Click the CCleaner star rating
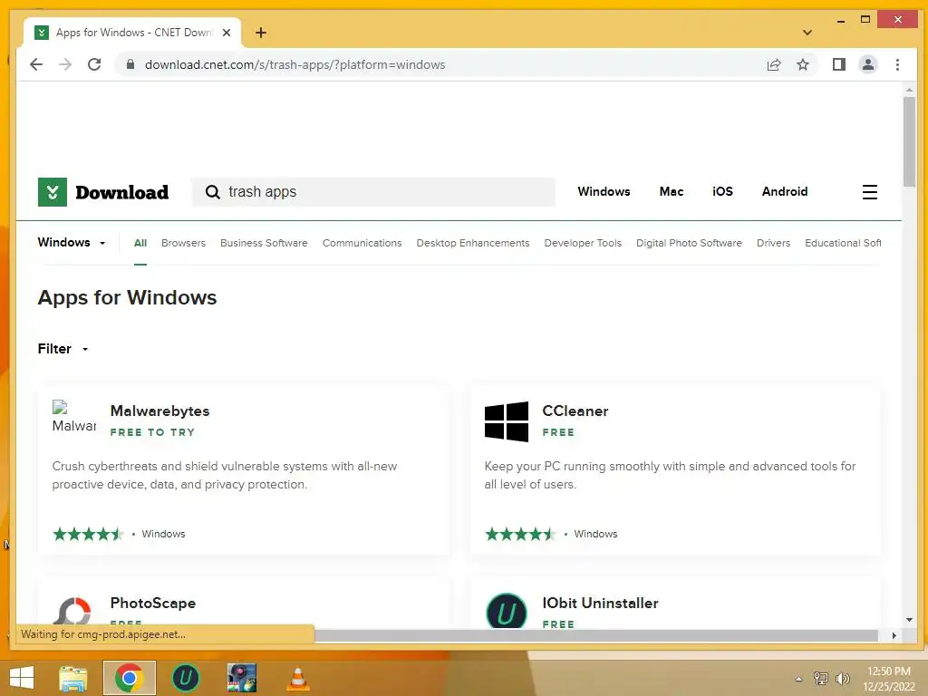This screenshot has width=928, height=696. click(x=520, y=535)
